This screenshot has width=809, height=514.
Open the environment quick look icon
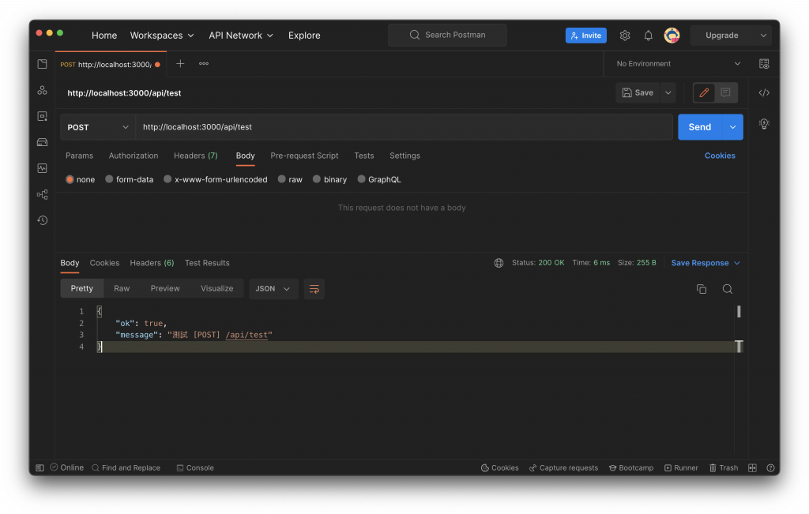click(764, 64)
